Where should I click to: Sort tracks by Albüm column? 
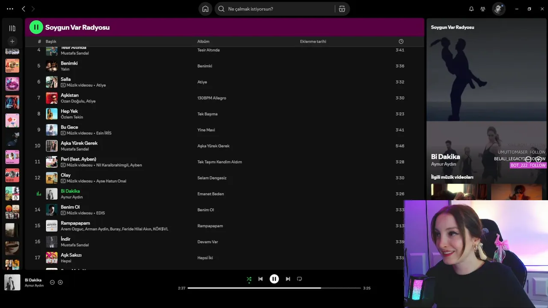[x=203, y=41]
